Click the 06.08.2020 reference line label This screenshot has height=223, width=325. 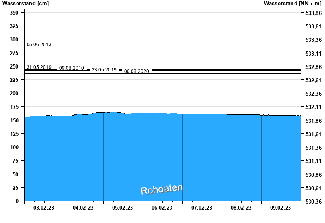(136, 71)
